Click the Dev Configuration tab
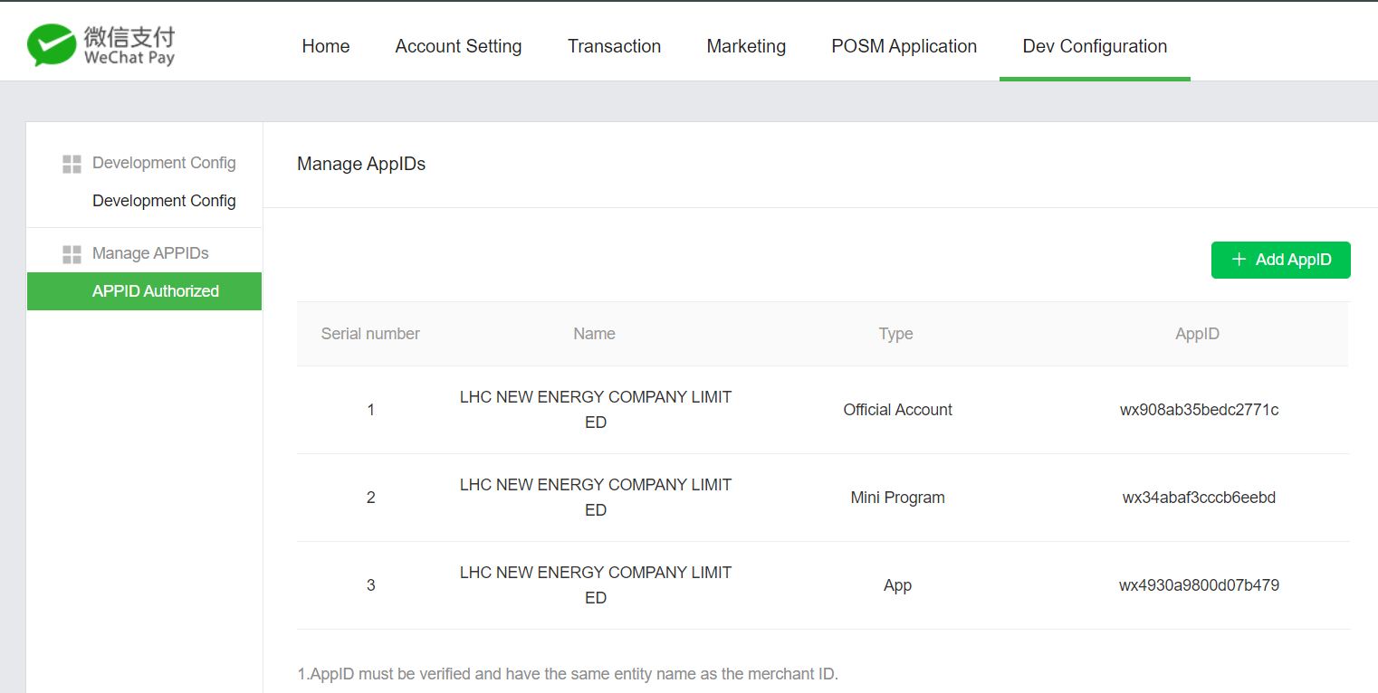1378x693 pixels. pos(1095,46)
